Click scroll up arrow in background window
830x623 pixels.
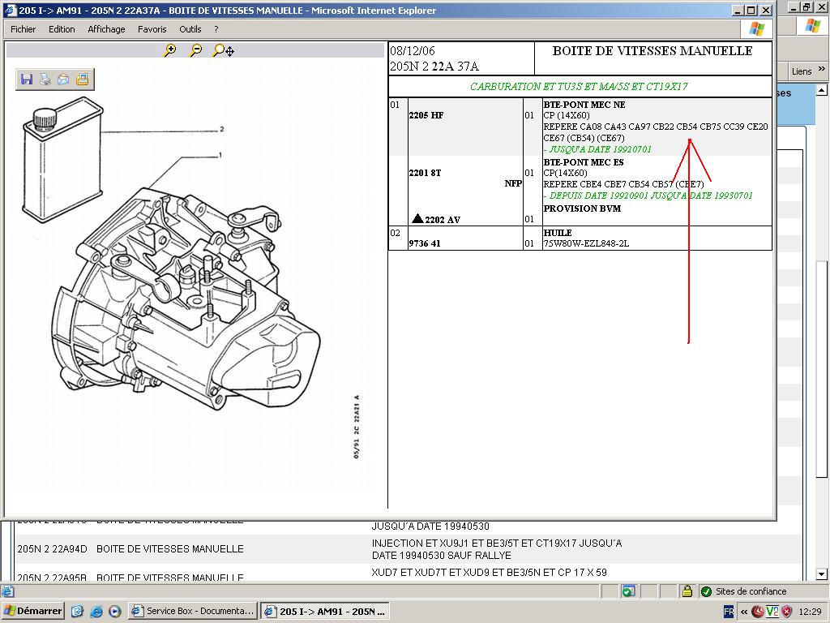click(x=822, y=90)
